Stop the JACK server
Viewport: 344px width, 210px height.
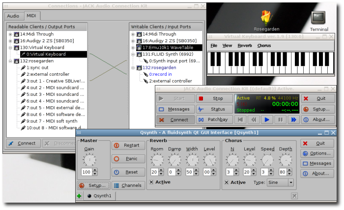coord(214,98)
